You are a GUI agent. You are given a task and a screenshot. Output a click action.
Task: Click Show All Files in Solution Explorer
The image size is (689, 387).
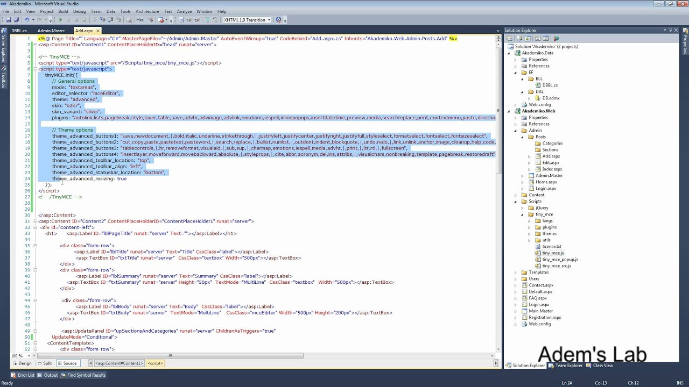tap(519, 38)
